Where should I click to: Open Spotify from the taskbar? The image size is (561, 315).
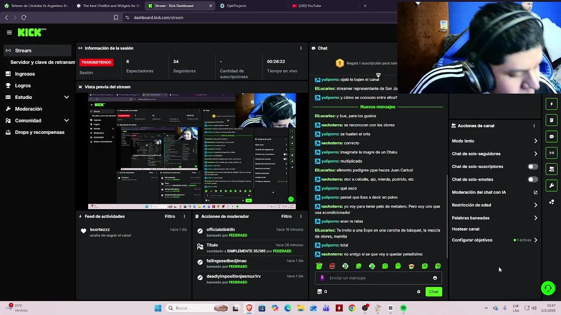pos(403,308)
